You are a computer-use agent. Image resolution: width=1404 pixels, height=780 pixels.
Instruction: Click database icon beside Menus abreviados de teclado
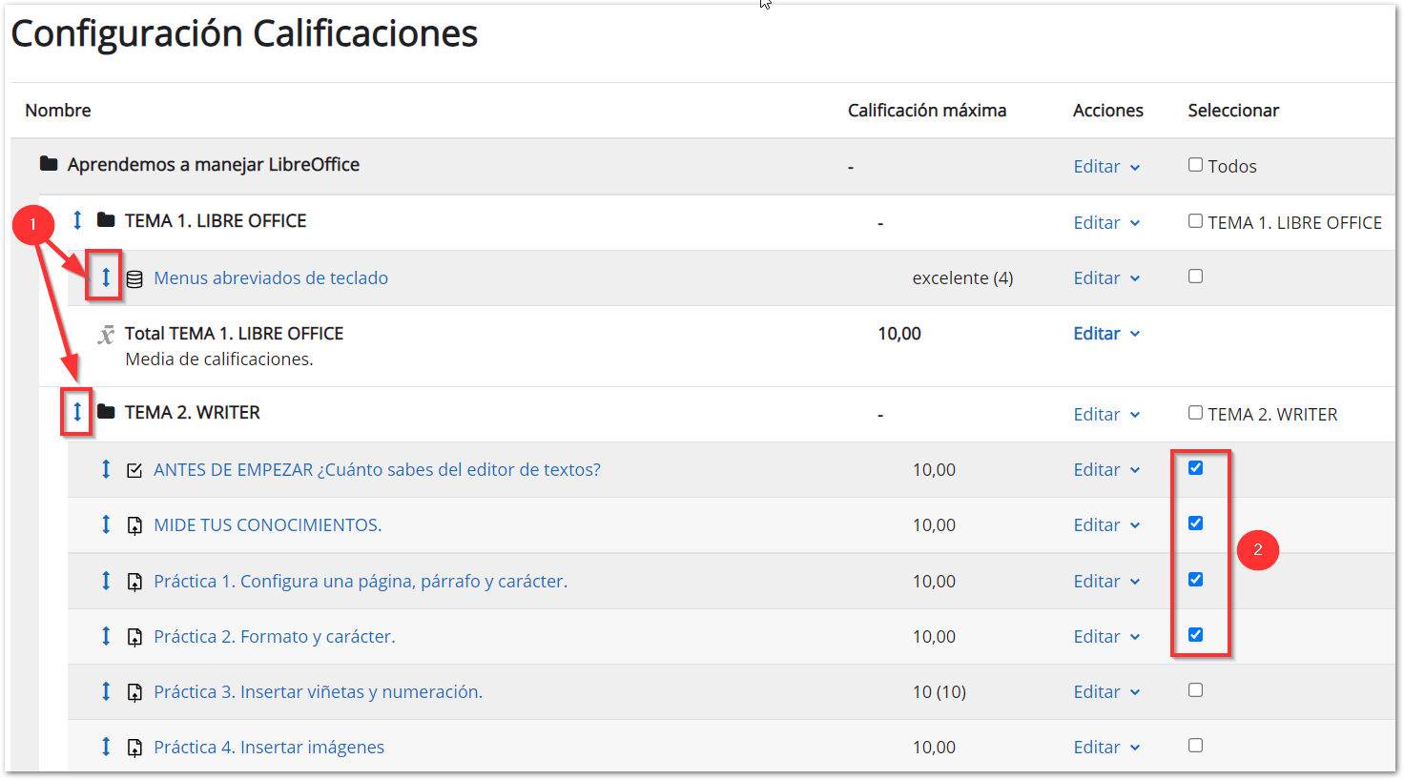click(134, 278)
